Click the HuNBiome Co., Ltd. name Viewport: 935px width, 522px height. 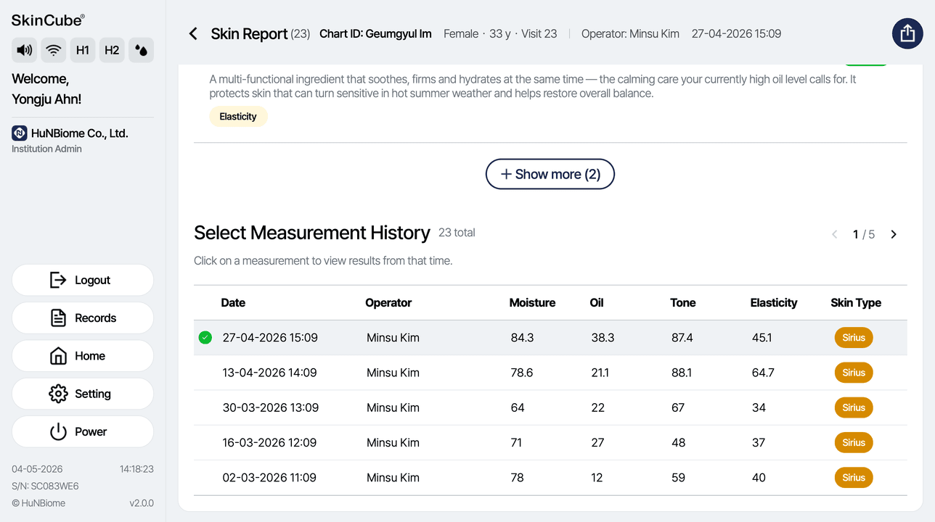[80, 133]
